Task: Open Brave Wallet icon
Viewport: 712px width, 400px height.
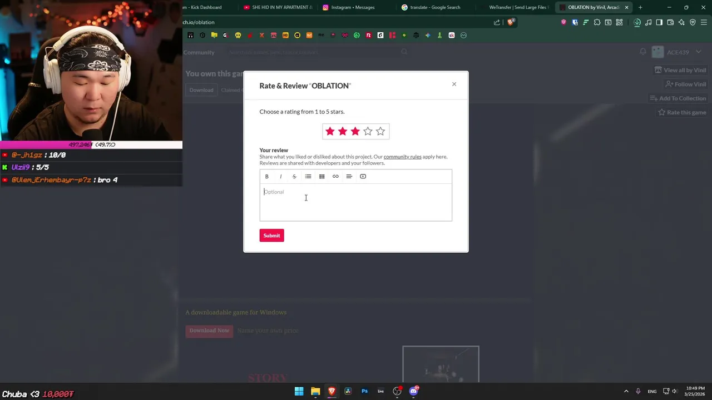Action: tap(670, 22)
